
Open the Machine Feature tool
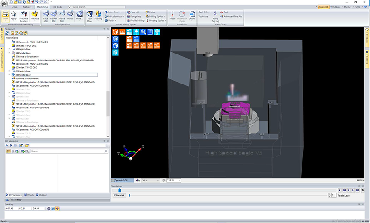click(x=24, y=16)
